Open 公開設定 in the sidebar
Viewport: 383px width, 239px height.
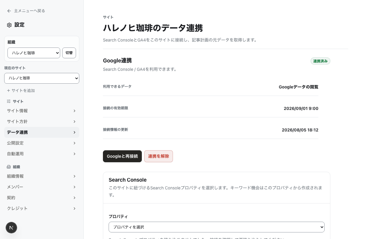point(42,143)
